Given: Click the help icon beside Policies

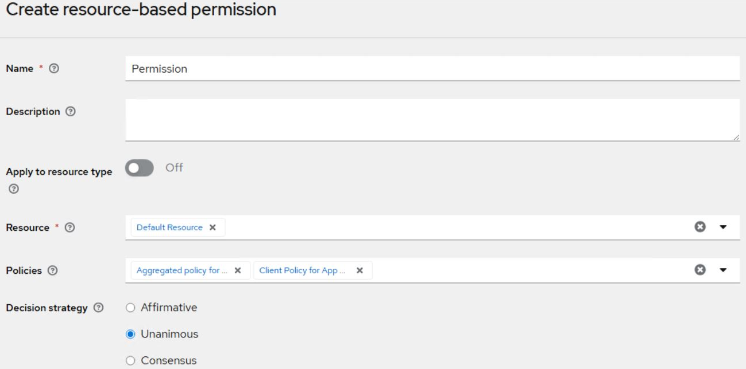Looking at the screenshot, I should pos(53,270).
